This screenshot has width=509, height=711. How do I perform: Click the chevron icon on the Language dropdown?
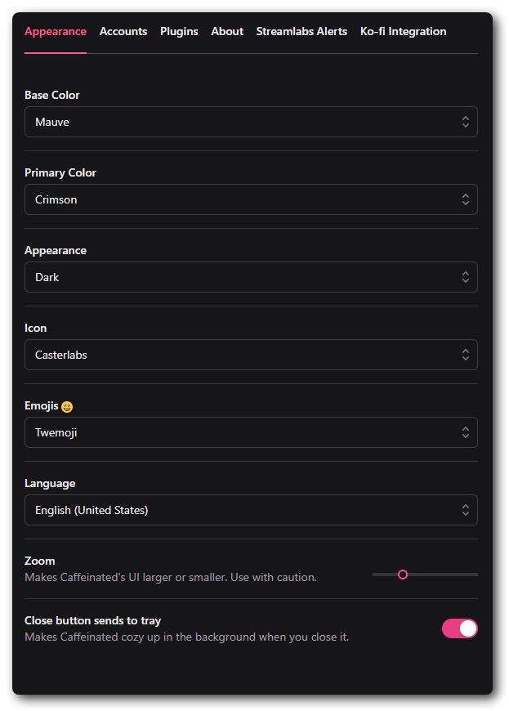[x=466, y=509]
